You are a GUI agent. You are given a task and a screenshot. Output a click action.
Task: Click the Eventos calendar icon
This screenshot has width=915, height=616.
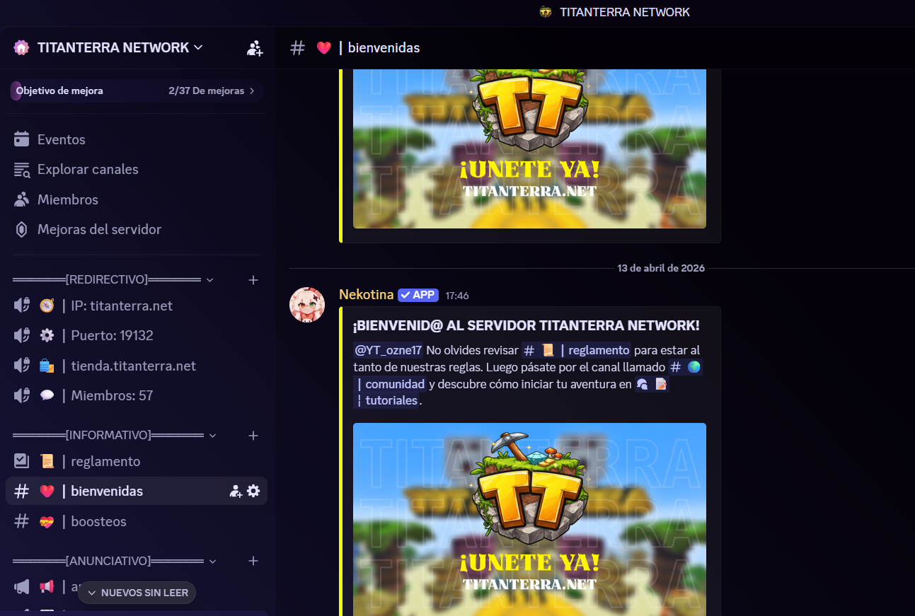[22, 139]
